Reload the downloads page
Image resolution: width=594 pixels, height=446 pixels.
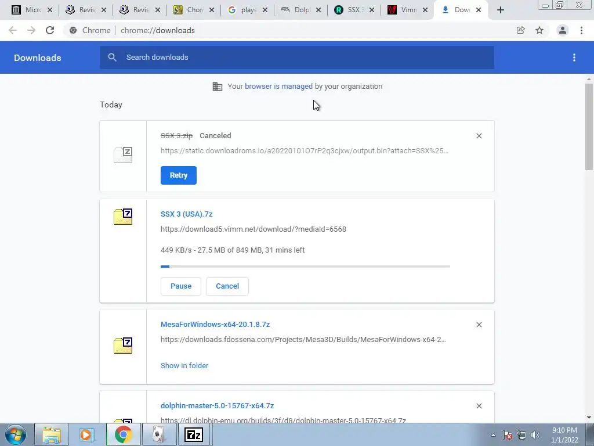click(x=50, y=30)
